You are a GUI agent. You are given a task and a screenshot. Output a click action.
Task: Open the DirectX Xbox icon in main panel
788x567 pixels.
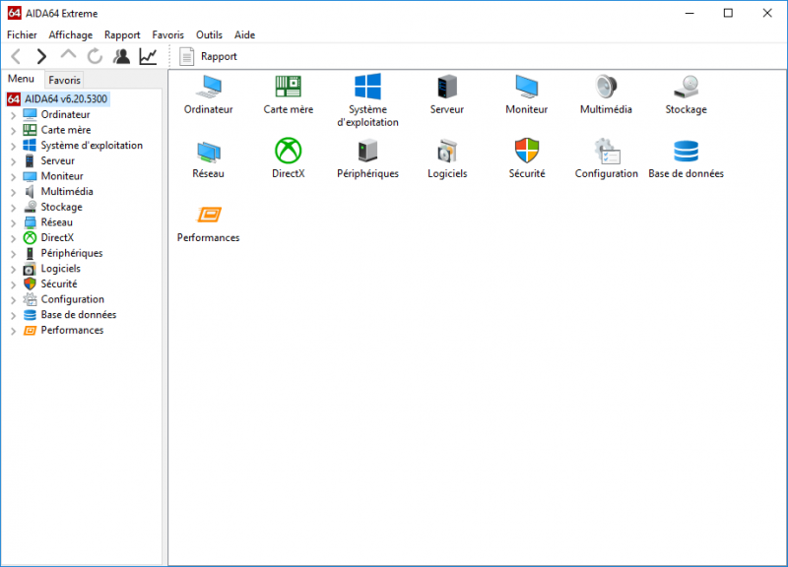coord(288,151)
